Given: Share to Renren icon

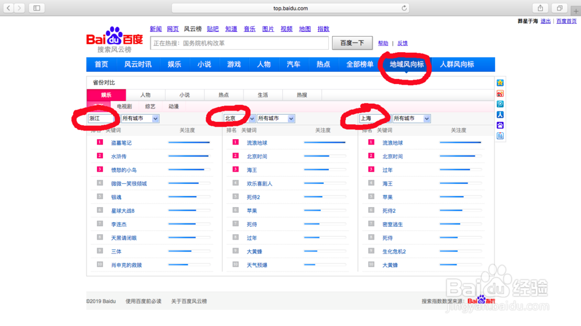Looking at the screenshot, I should pos(500,115).
